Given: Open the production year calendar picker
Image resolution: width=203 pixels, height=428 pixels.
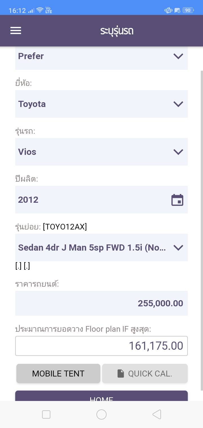Looking at the screenshot, I should 177,200.
